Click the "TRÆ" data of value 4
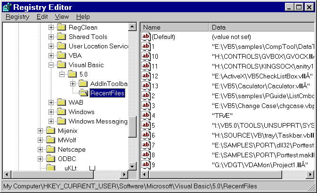Viewport: 317px width, 193px height. [x=222, y=116]
